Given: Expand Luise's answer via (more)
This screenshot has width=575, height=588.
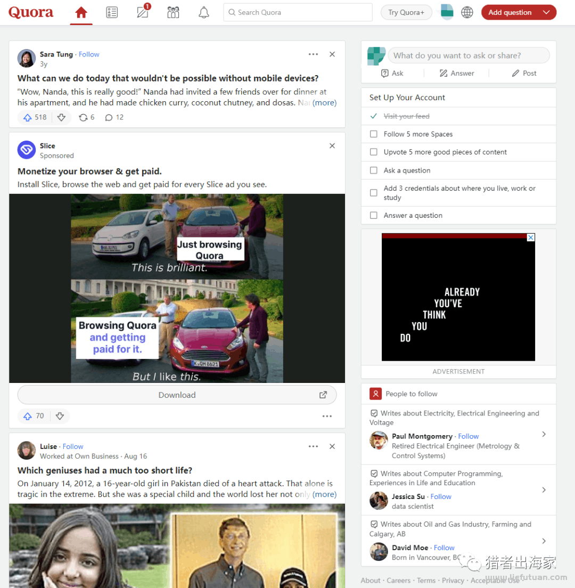Looking at the screenshot, I should coord(325,494).
